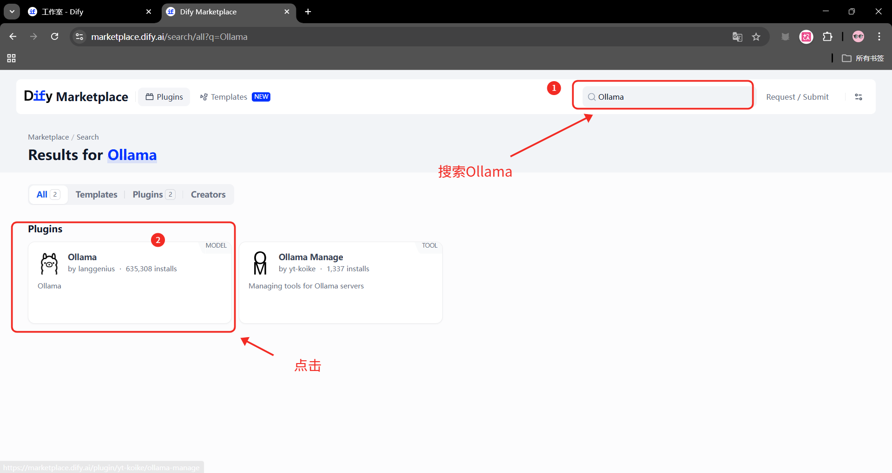Click the 'by yt-koike' author text
Image resolution: width=892 pixels, height=473 pixels.
(297, 269)
